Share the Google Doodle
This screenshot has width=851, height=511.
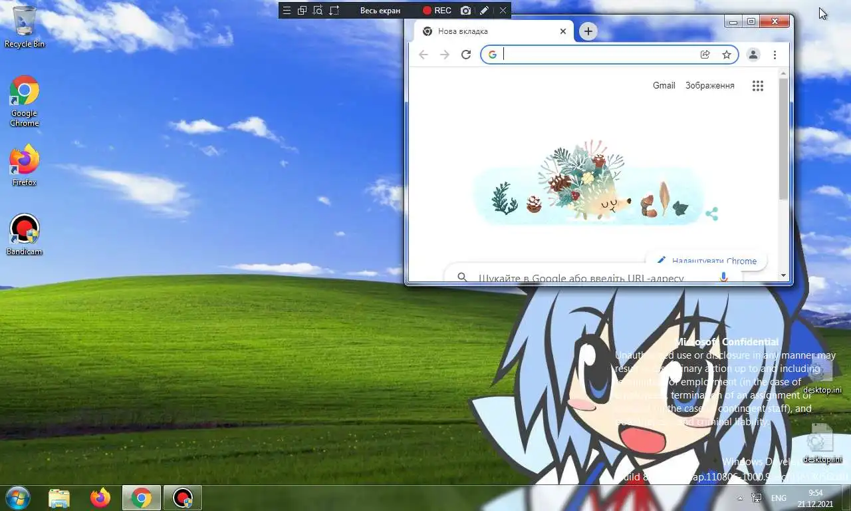pos(711,214)
